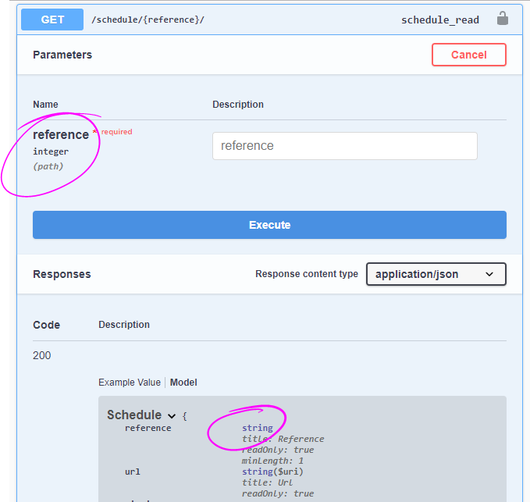Click the Code column header

[x=46, y=325]
